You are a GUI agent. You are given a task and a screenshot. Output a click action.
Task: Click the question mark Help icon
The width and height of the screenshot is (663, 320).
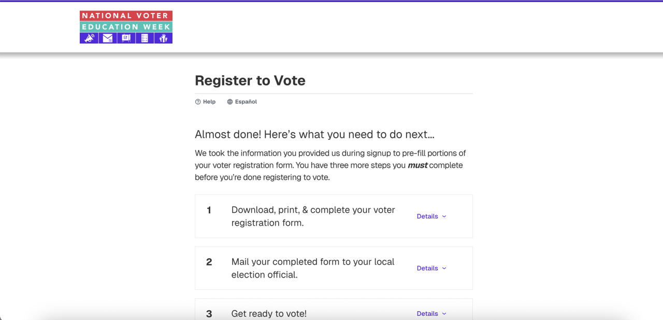coord(198,102)
